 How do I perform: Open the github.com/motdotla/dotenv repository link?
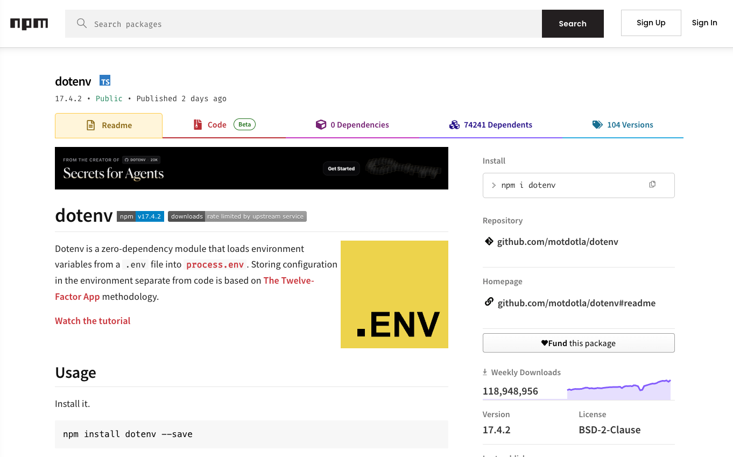point(558,242)
